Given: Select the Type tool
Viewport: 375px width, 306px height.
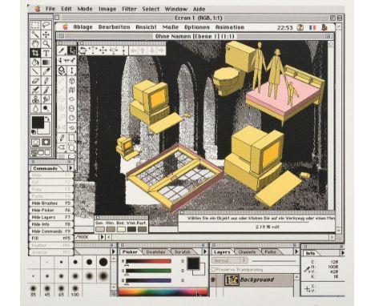Looking at the screenshot, I should point(46,53).
